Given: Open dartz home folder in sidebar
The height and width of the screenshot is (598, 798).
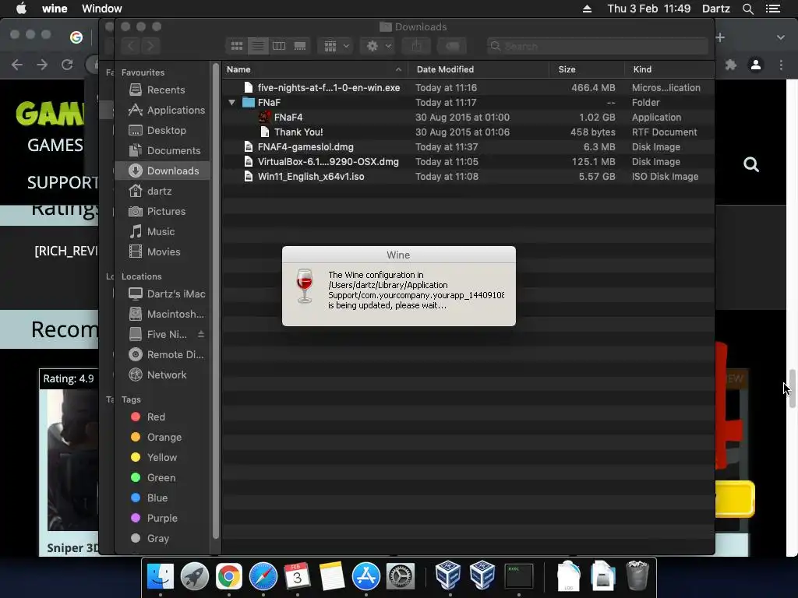Looking at the screenshot, I should (x=162, y=192).
